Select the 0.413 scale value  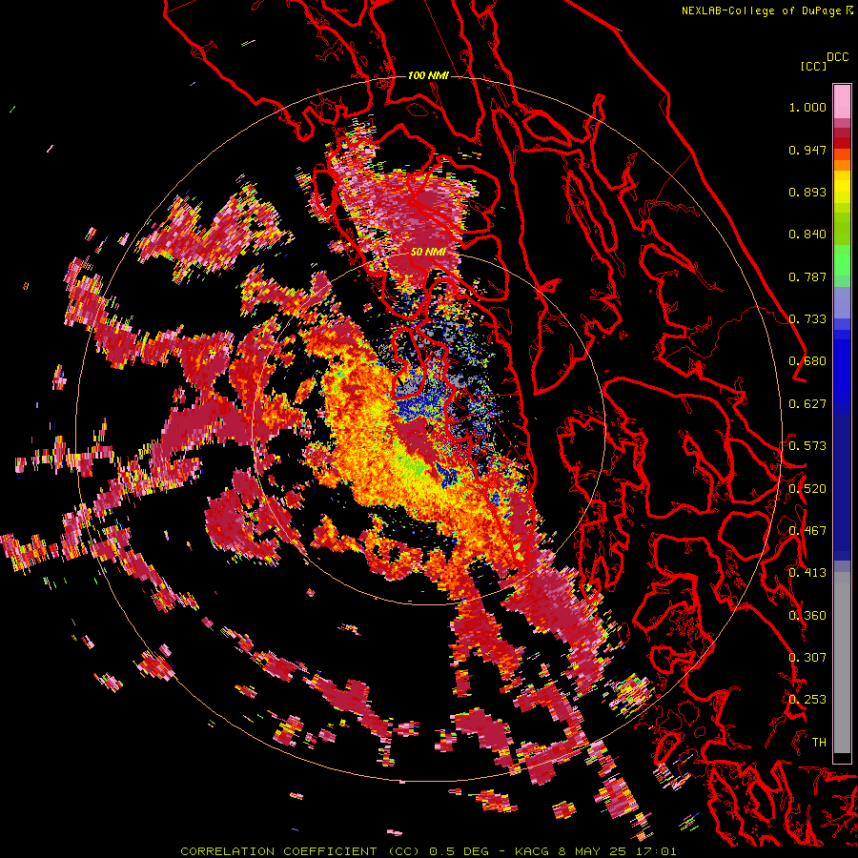(x=807, y=573)
